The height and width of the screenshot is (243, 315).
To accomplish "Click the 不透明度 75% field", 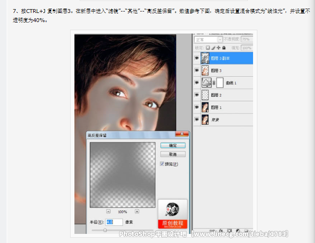I will pos(247,39).
